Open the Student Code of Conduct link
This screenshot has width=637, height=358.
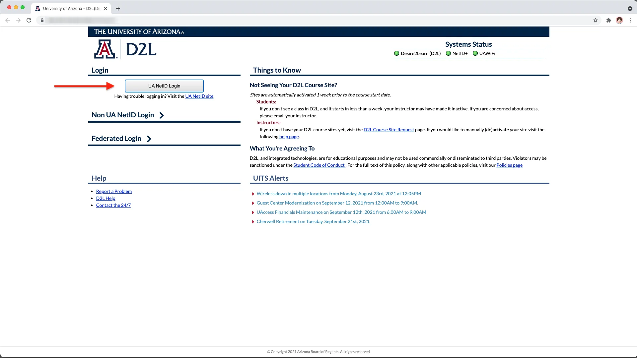tap(319, 165)
